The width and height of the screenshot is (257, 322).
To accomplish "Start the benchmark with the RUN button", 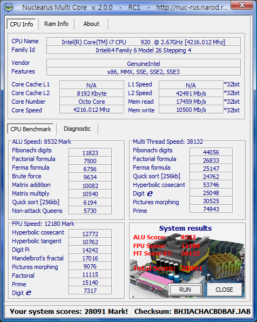I will point(185,290).
